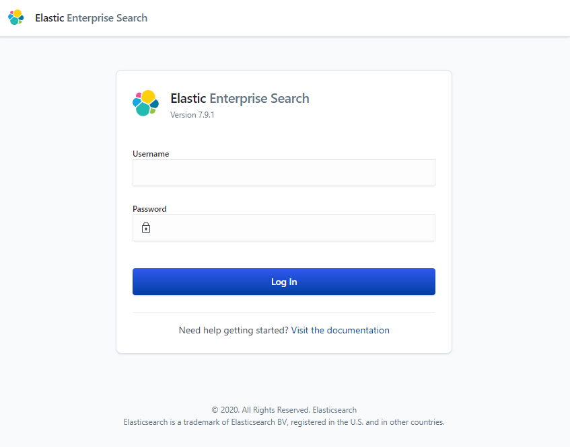Click the Username label
Image resolution: width=570 pixels, height=447 pixels.
point(151,154)
